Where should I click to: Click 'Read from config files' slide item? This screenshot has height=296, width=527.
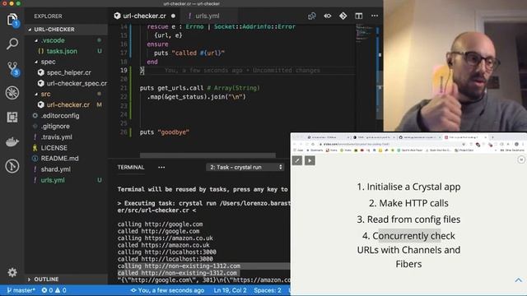click(408, 220)
